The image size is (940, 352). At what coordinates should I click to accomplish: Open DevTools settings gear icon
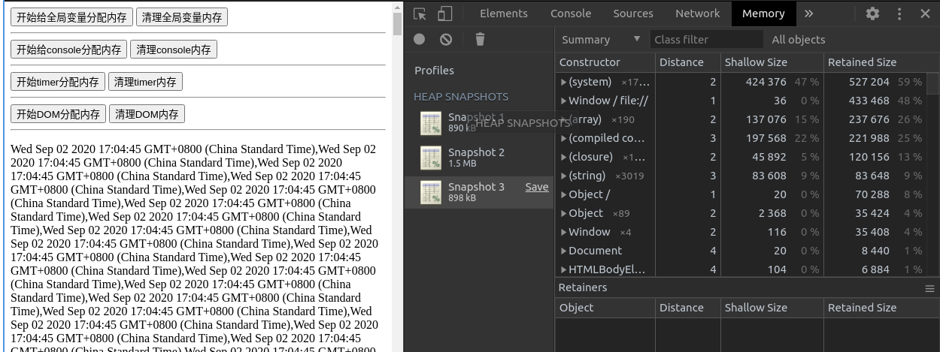pos(872,14)
